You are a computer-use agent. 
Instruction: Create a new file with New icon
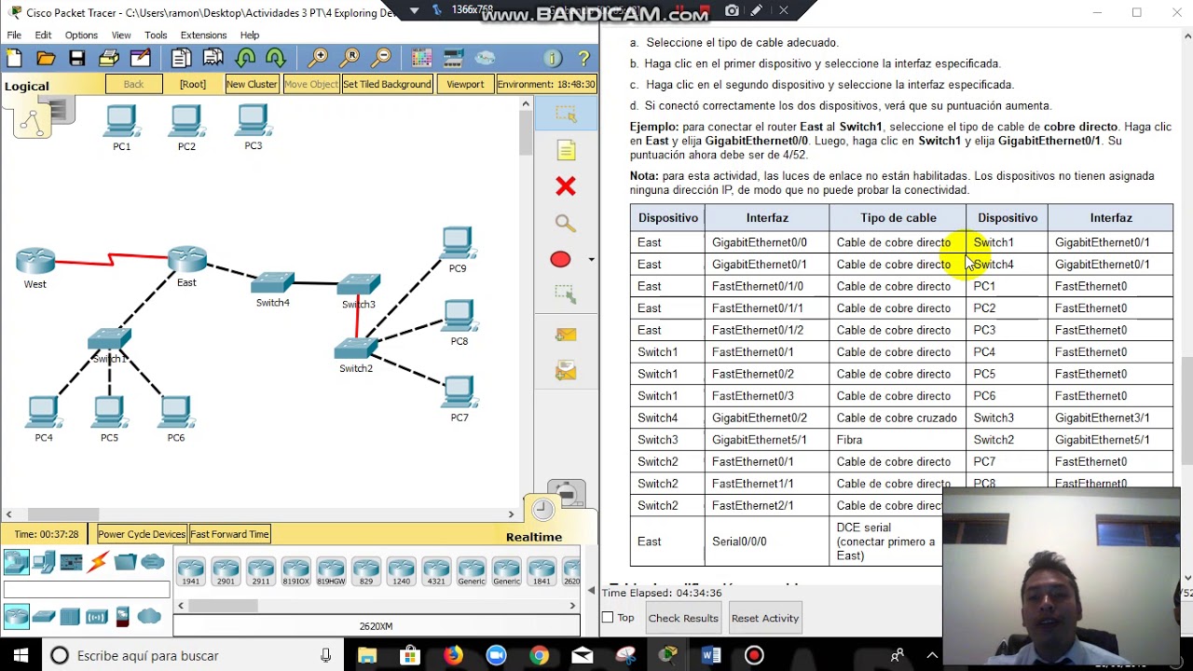pyautogui.click(x=14, y=58)
